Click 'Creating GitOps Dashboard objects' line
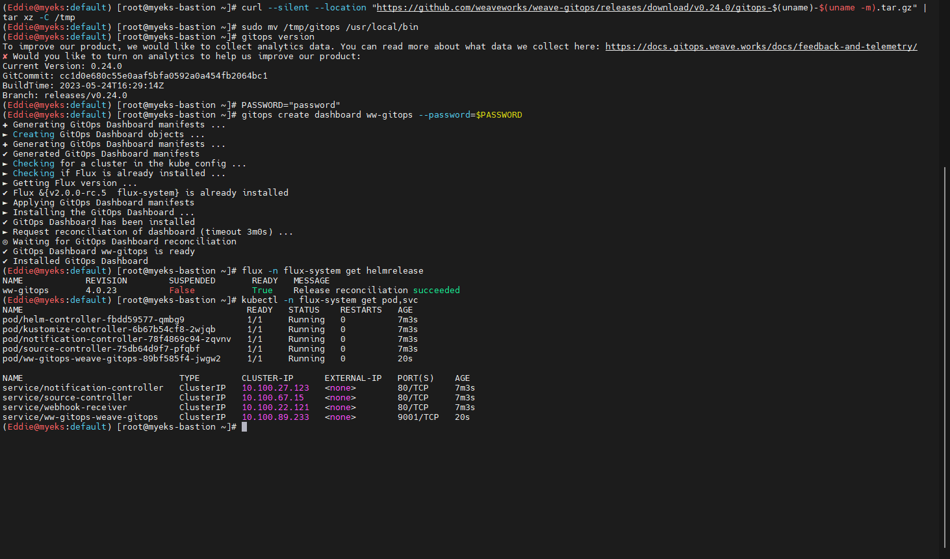The image size is (950, 559). (x=104, y=135)
